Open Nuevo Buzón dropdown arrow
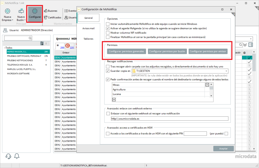This screenshot has width=259, height=168. (25, 20)
